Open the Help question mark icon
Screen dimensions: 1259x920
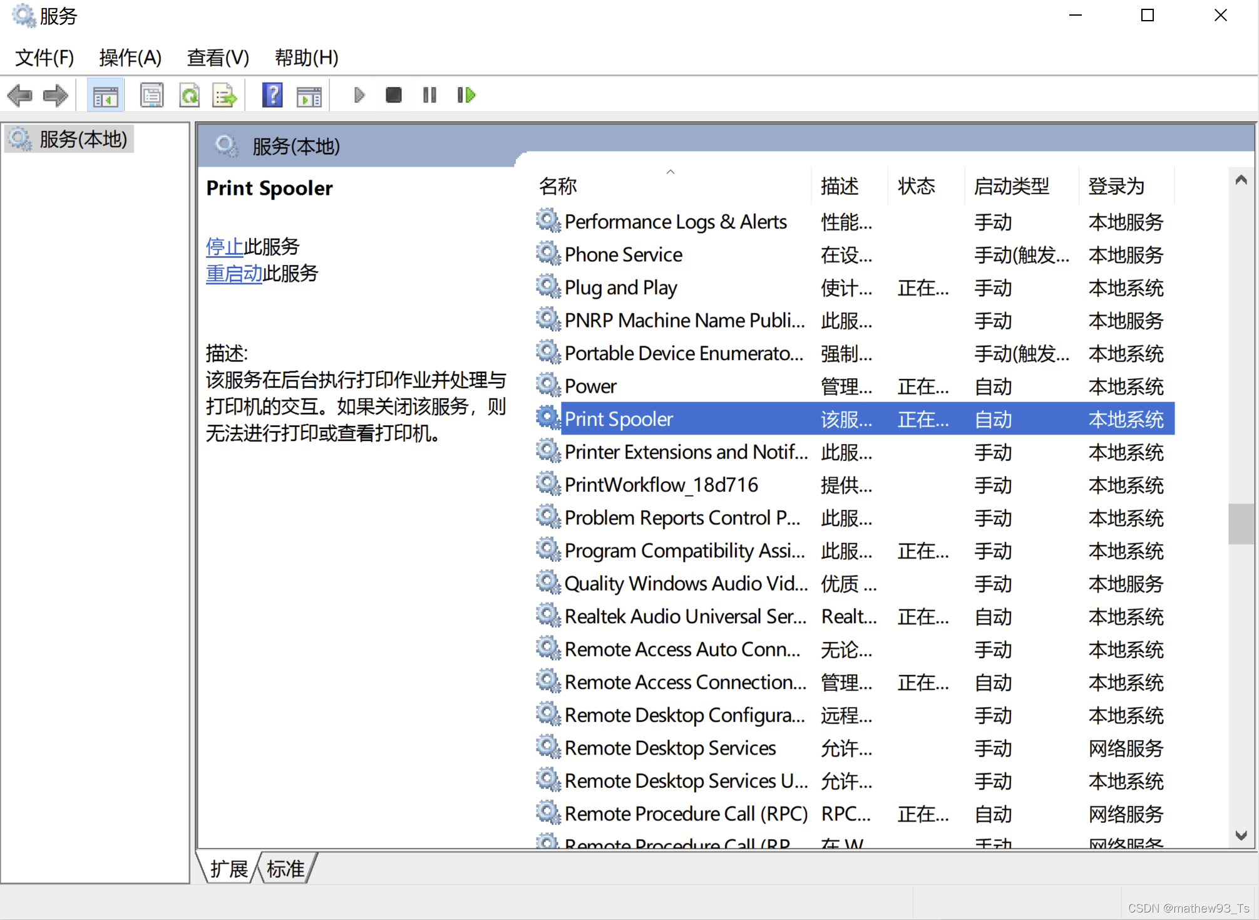click(272, 96)
